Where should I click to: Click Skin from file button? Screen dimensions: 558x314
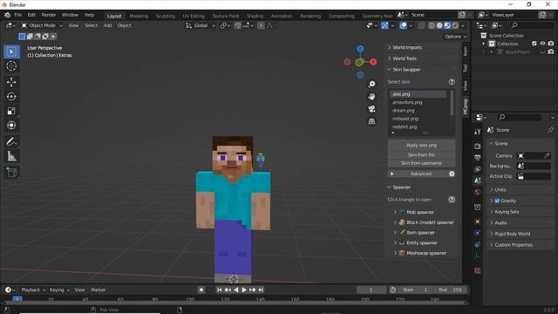tap(421, 155)
